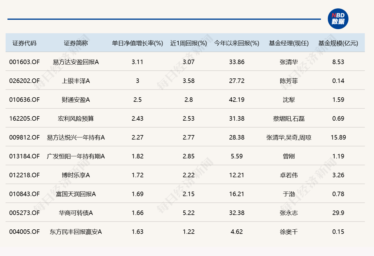Viewport: 374px width, 256px height.
Task: Select weekly return 2.77
Action: click(188, 137)
